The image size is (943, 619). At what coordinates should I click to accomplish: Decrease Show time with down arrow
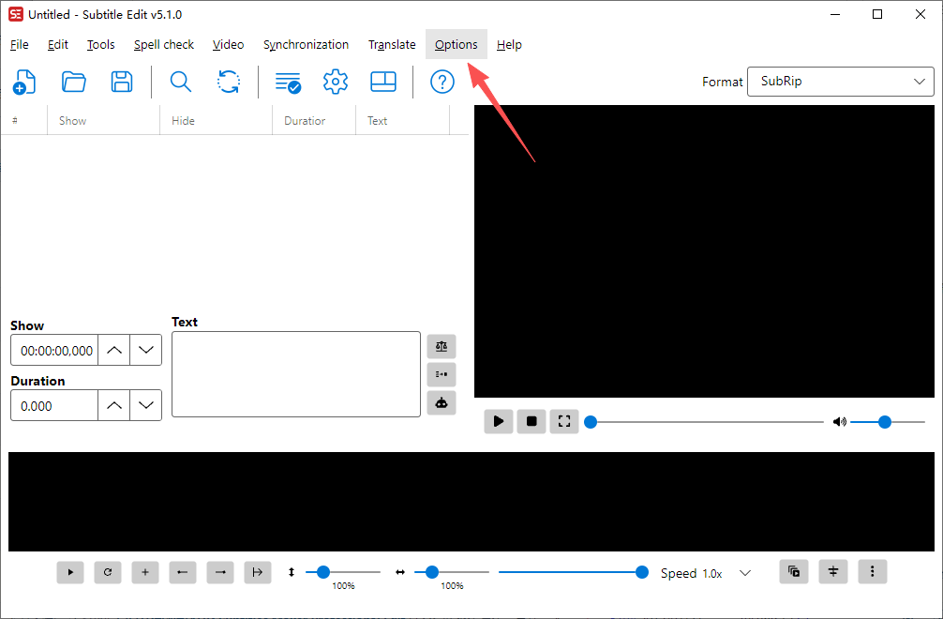point(146,350)
